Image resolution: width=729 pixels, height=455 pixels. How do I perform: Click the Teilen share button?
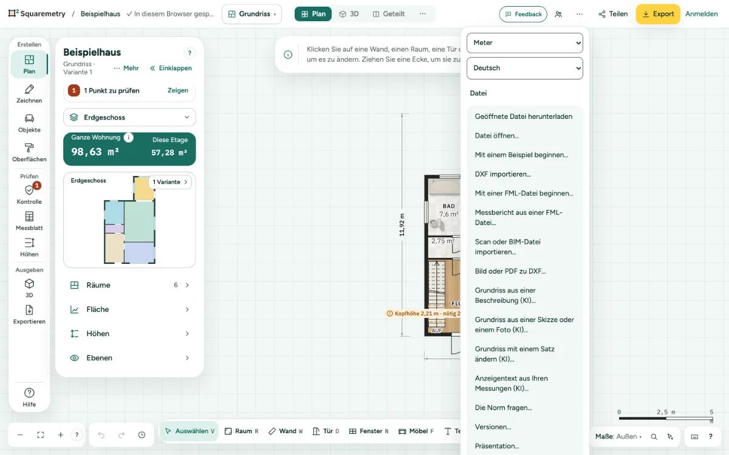click(x=612, y=14)
